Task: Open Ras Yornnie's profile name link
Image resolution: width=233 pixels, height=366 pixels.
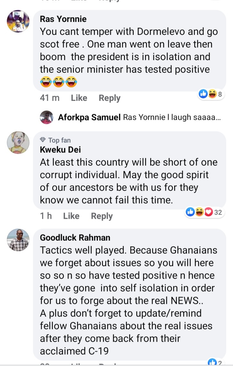Action: (x=63, y=19)
